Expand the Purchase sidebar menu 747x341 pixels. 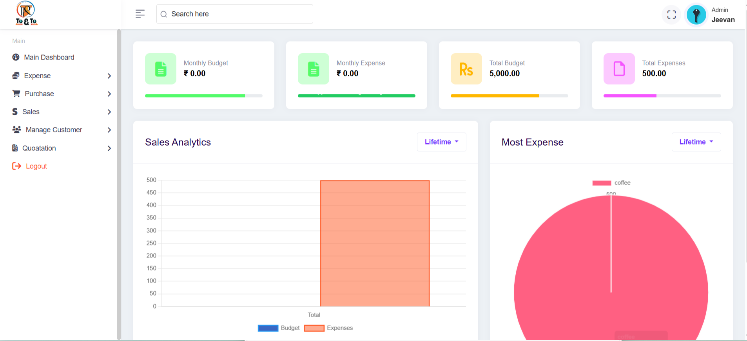point(62,94)
